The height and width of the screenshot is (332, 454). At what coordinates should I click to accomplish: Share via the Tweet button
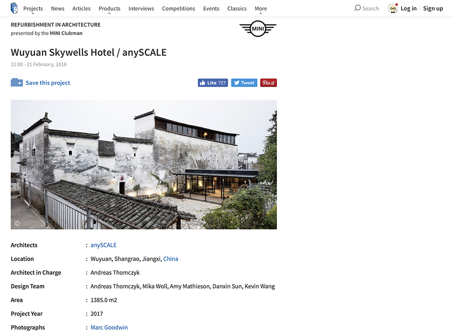coord(244,83)
